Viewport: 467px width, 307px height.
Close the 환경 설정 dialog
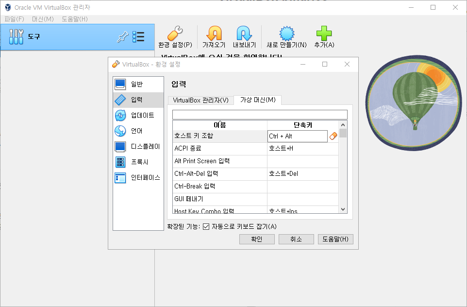pyautogui.click(x=347, y=65)
